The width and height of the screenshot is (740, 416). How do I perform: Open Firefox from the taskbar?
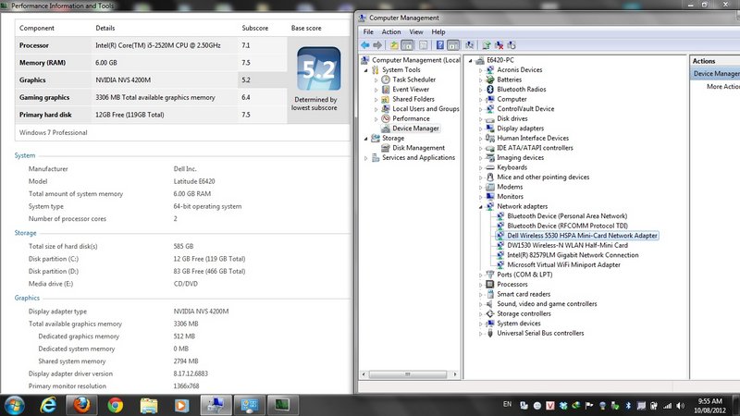tap(82, 404)
